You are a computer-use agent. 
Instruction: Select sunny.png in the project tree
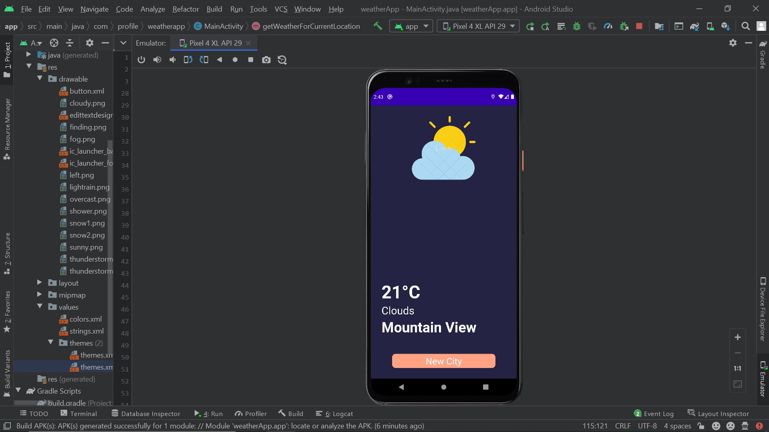coord(86,247)
